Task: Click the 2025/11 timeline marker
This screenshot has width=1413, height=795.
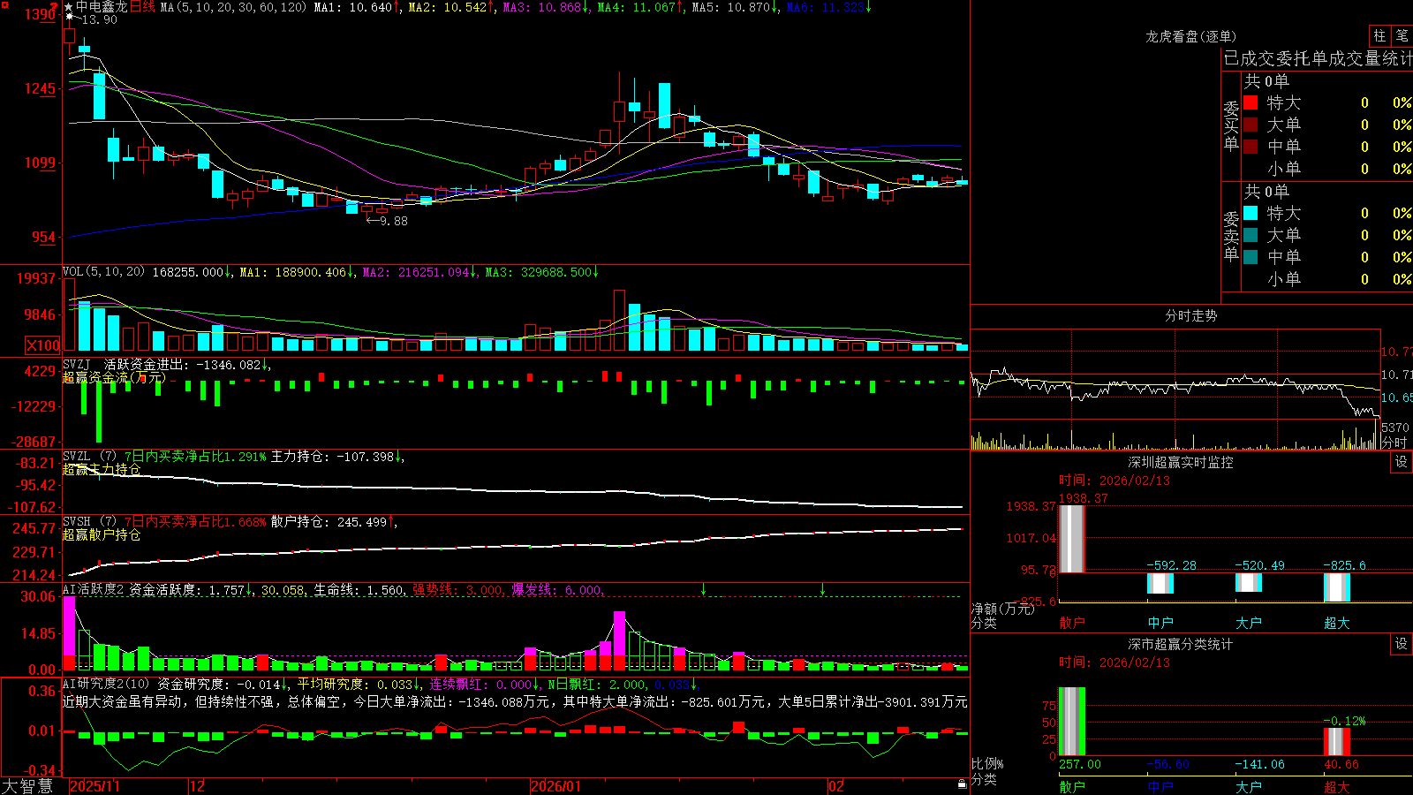Action: [x=94, y=786]
